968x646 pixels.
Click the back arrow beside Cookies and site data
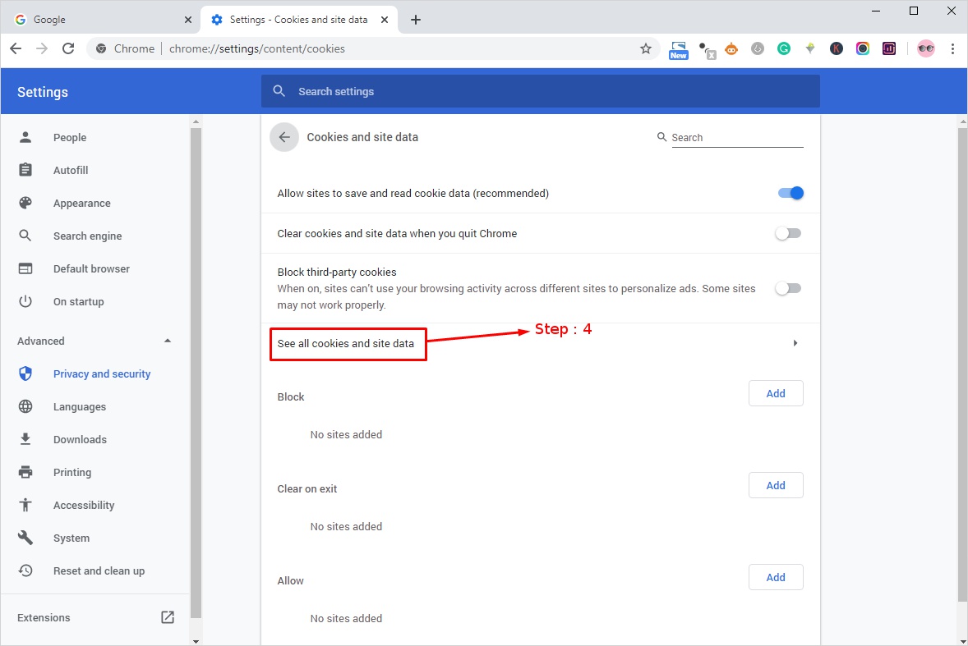pyautogui.click(x=284, y=137)
